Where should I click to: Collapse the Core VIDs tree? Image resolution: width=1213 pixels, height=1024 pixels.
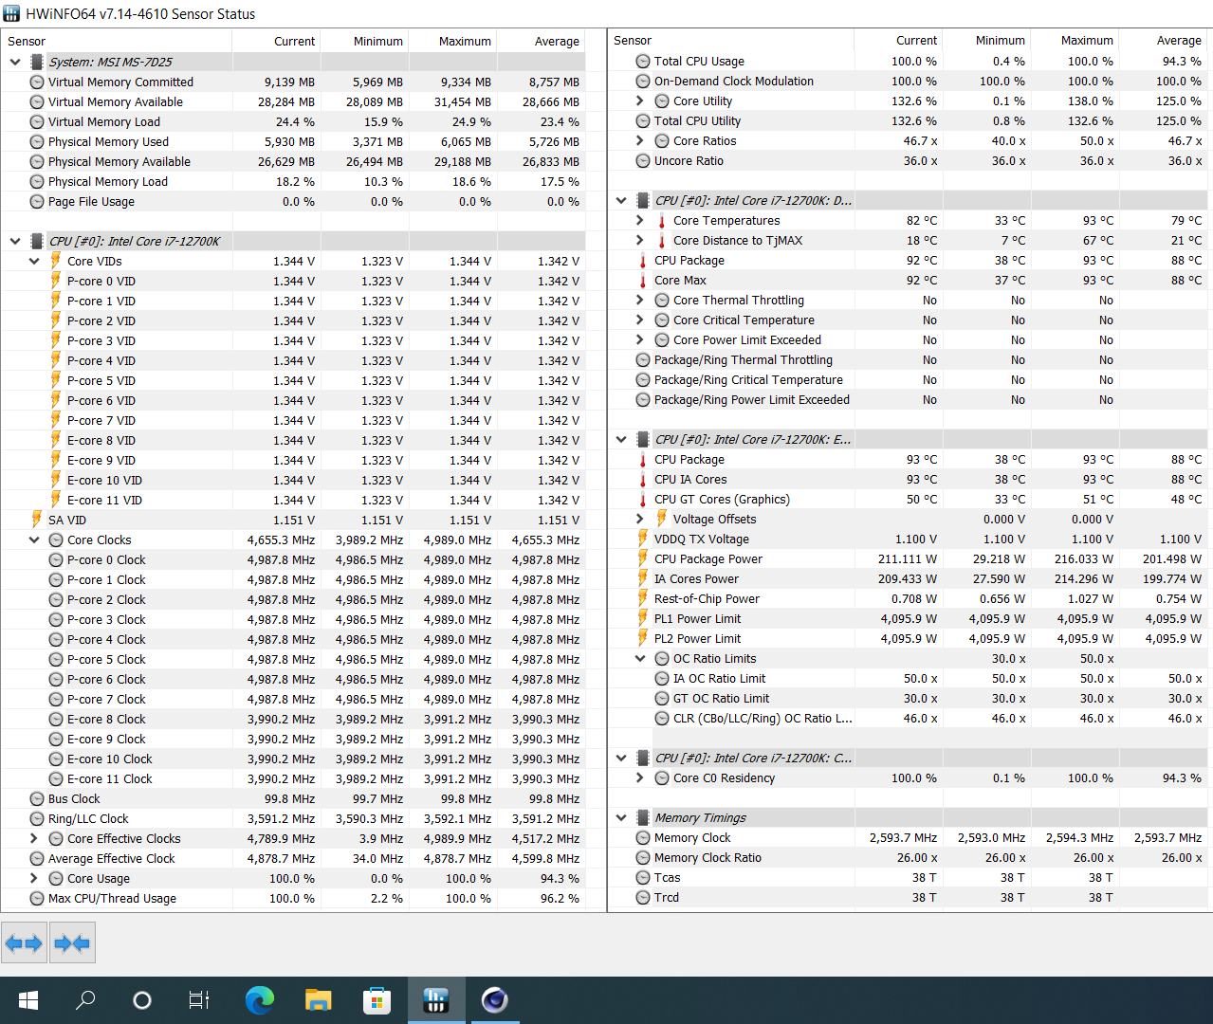point(34,261)
